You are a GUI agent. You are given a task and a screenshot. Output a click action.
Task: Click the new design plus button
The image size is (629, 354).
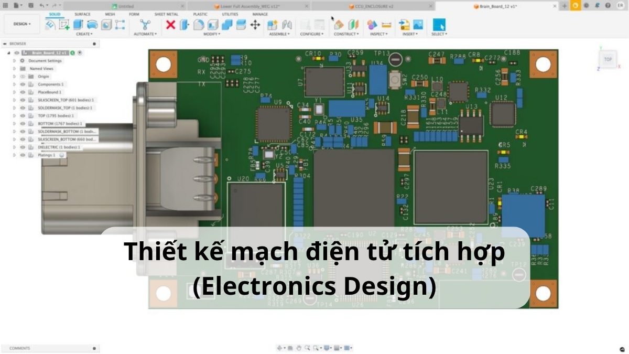click(x=564, y=6)
